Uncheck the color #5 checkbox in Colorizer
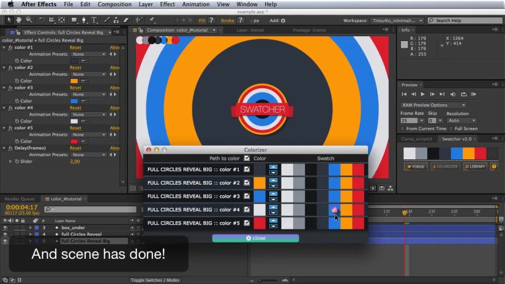This screenshot has height=284, width=505. [x=247, y=222]
